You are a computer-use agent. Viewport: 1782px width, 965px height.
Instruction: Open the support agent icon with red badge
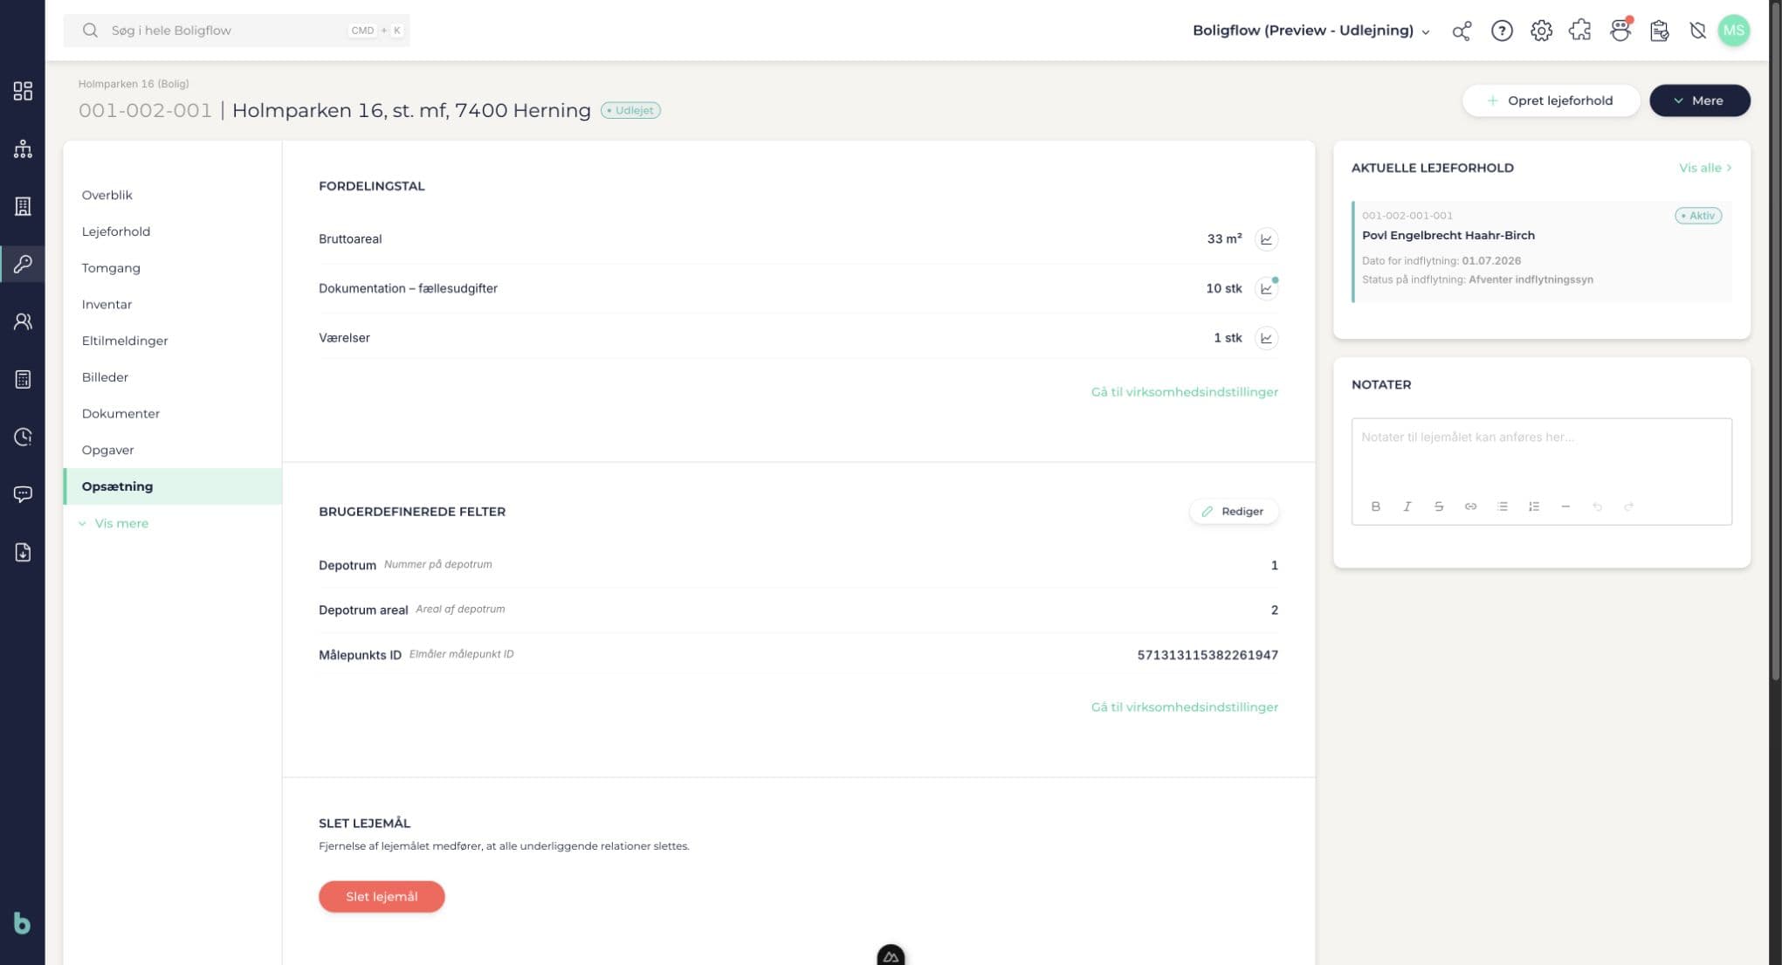[1620, 31]
